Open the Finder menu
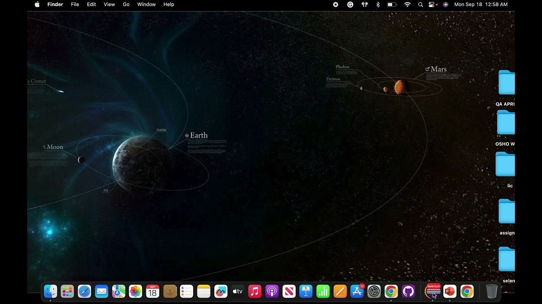This screenshot has width=542, height=304. pos(55,4)
